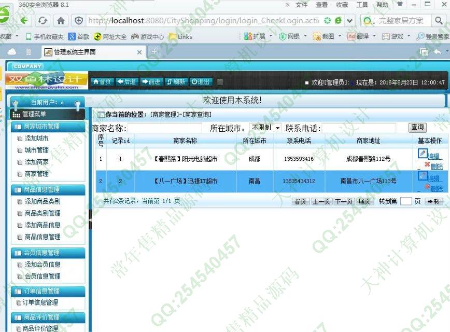
Task: Open the Links bookmark folder
Action: point(180,36)
